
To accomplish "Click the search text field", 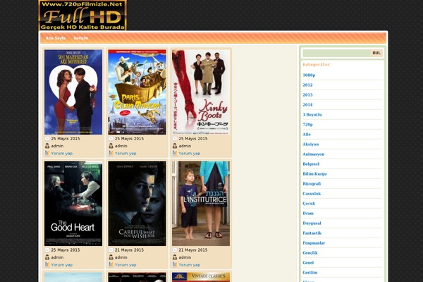I will tap(336, 53).
